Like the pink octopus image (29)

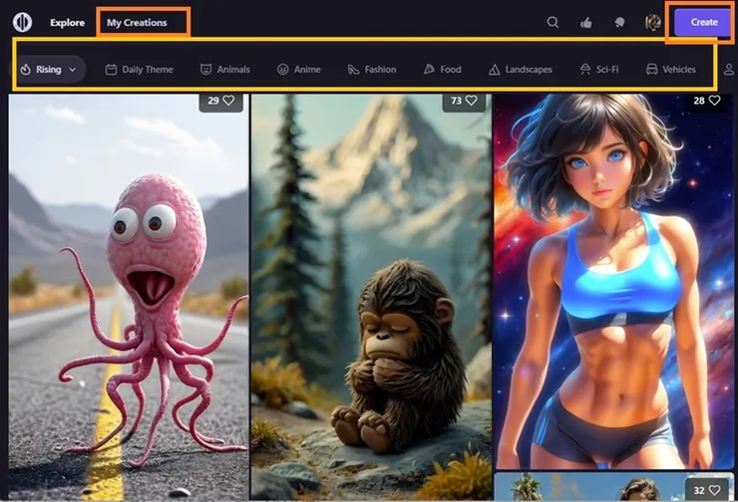228,101
